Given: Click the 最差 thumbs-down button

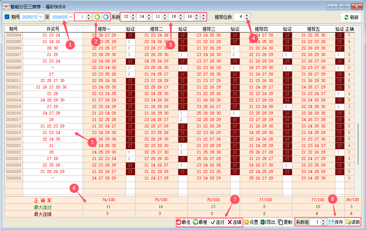Looking at the screenshot, I should 200,222.
